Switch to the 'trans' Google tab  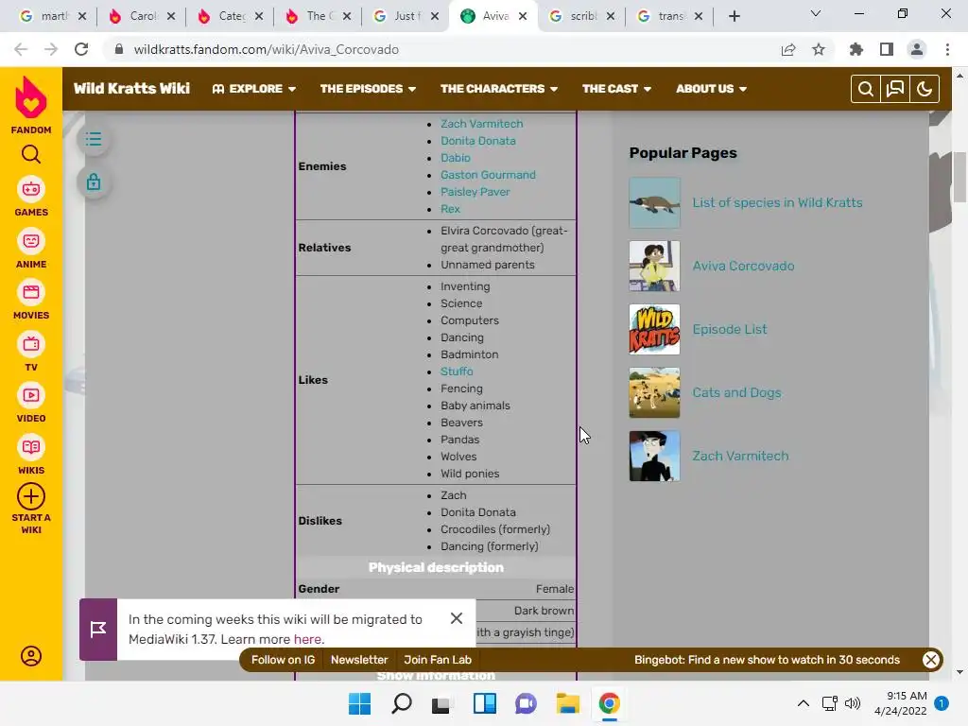[670, 16]
